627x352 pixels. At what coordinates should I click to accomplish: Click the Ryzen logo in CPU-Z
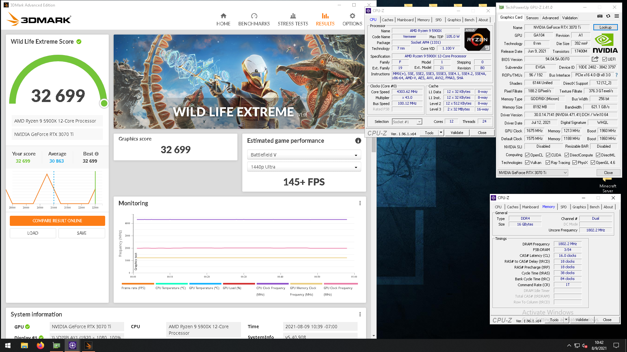tap(477, 39)
